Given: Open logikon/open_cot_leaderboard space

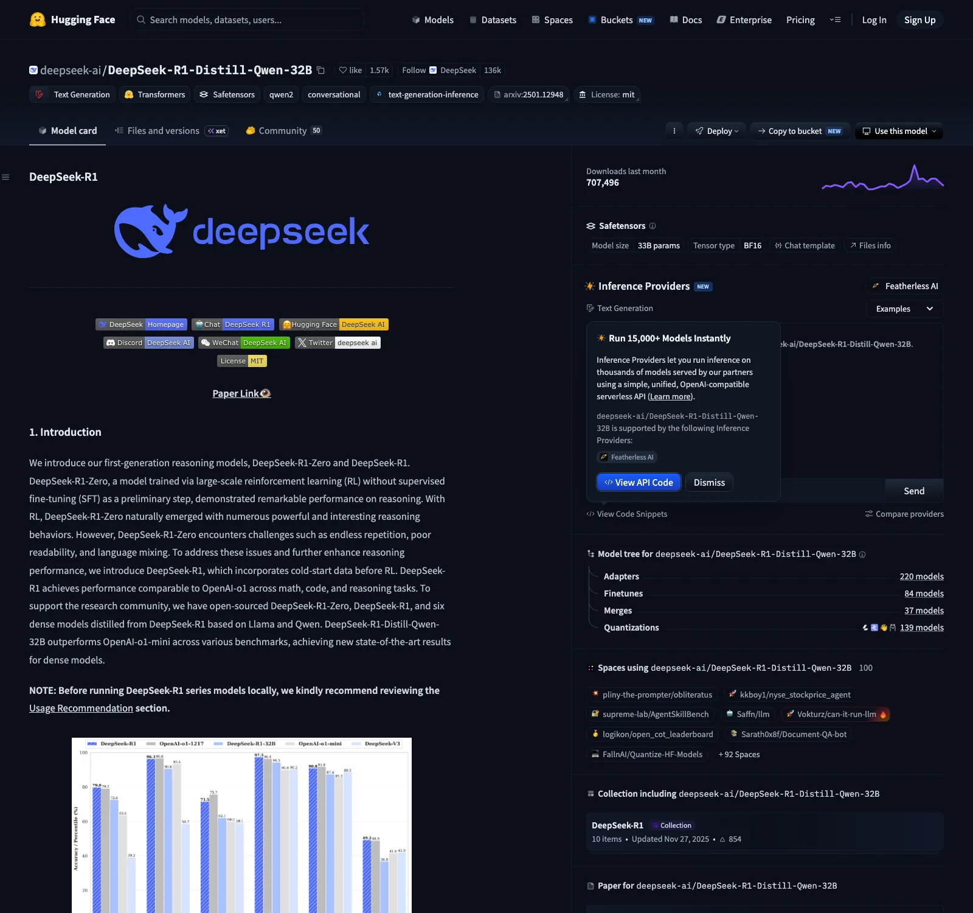Looking at the screenshot, I should [652, 734].
